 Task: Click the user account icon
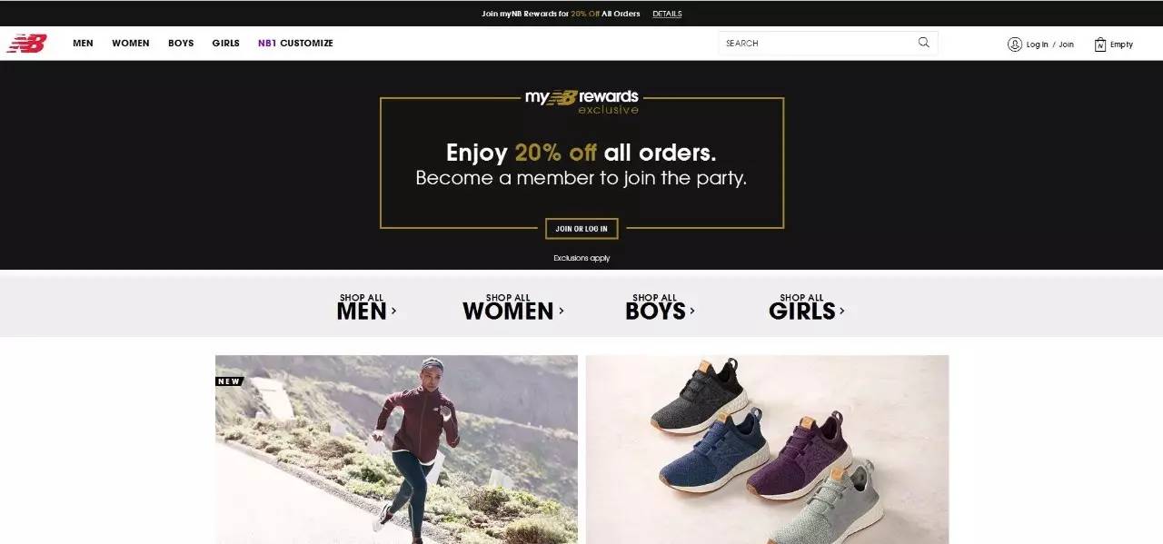tap(1015, 44)
